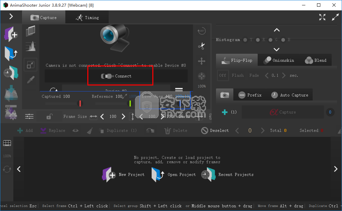This screenshot has height=211, width=342.
Task: Adjust the Reference opacity slider
Action: [x=130, y=103]
